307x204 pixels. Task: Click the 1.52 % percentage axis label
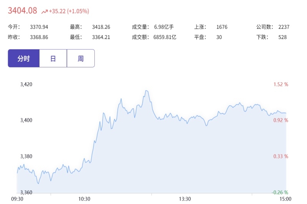tap(281, 84)
